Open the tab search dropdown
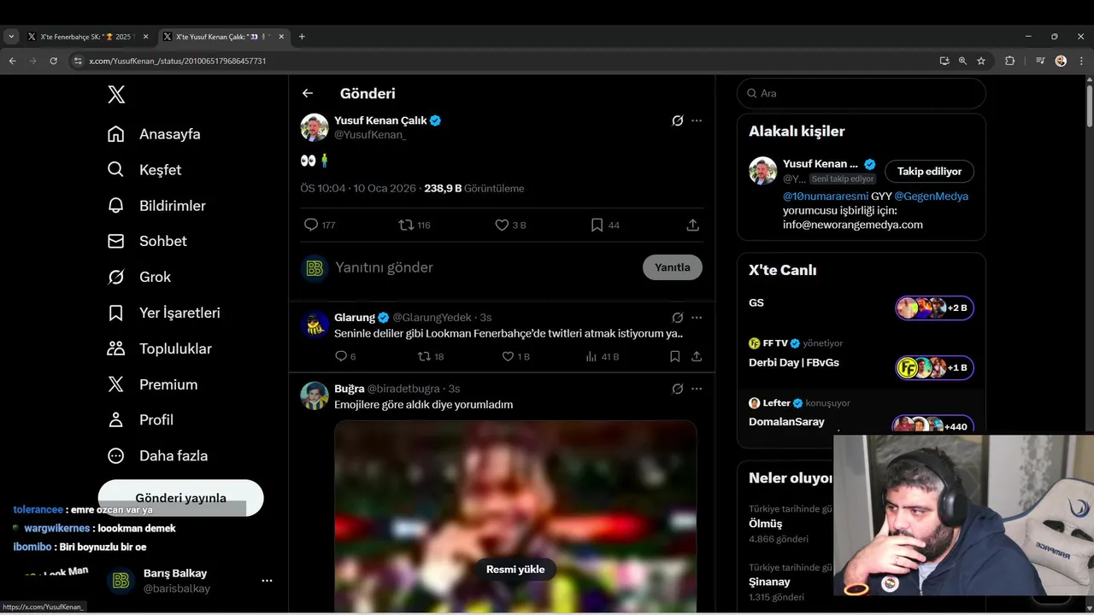 (11, 37)
